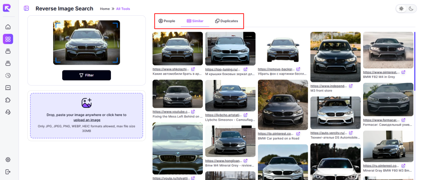Open external link icon beside top-tuning.ru result
Screen dimensions: 422x180
tap(245, 69)
